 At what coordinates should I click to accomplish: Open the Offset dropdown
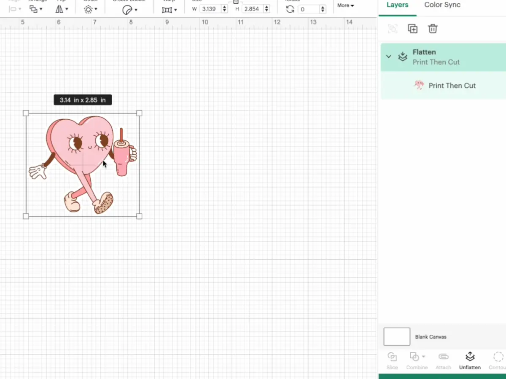pos(90,9)
